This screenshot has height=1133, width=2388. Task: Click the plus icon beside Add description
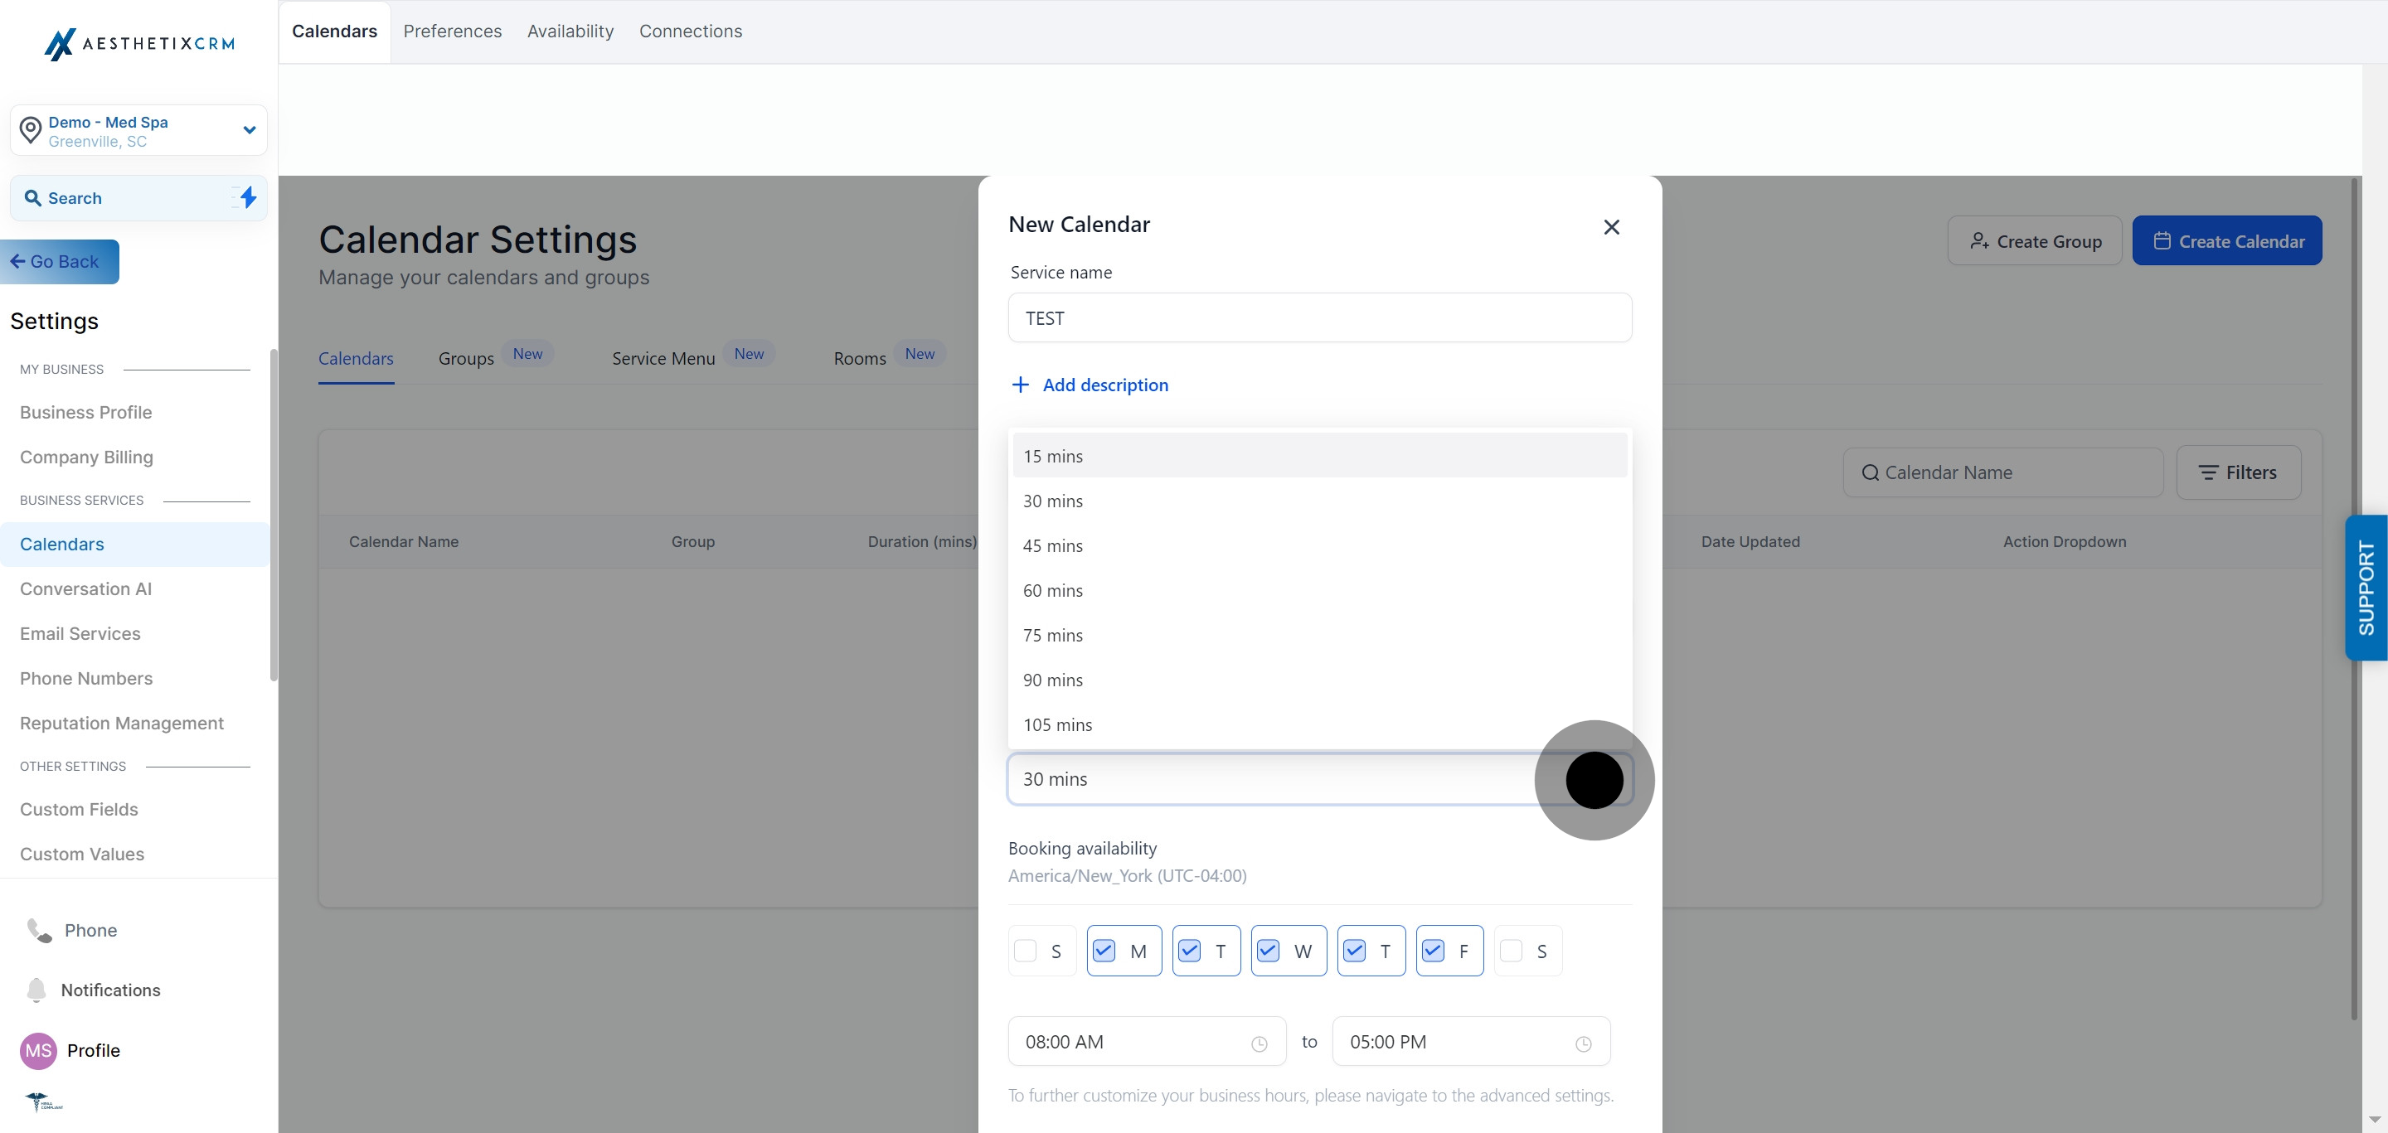click(x=1020, y=385)
